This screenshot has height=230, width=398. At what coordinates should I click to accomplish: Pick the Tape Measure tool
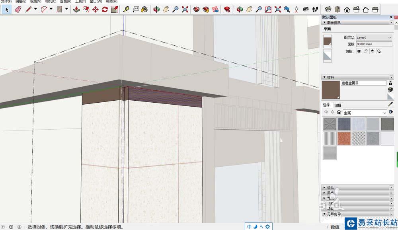[x=126, y=10]
